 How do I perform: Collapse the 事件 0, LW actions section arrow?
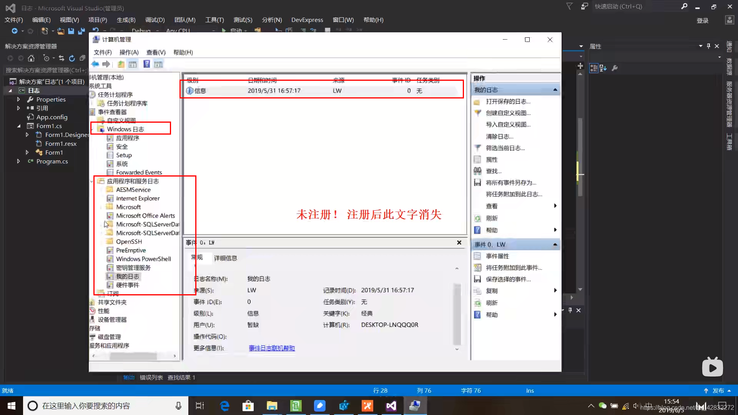coord(555,244)
